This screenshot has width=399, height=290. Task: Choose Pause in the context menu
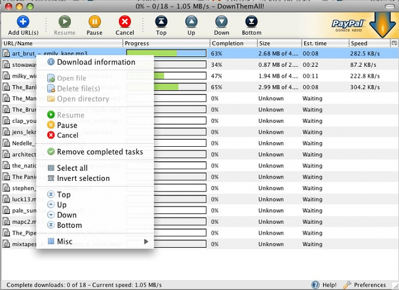click(95, 125)
